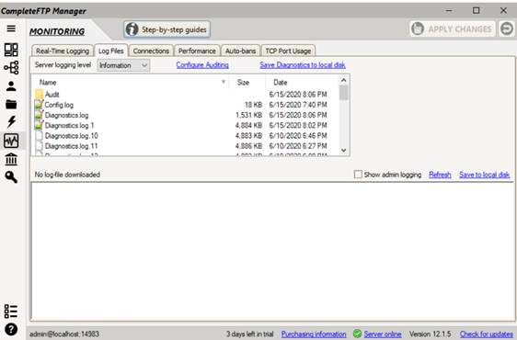Click Save Diagnostics to local disk link

(303, 65)
